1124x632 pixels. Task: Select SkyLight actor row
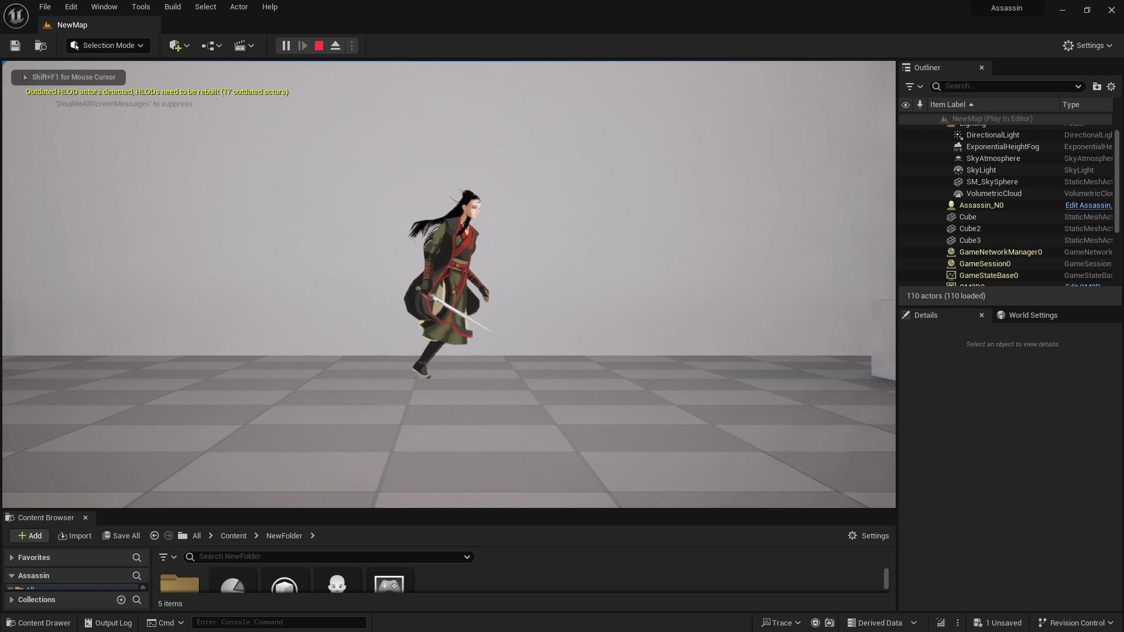click(1005, 170)
